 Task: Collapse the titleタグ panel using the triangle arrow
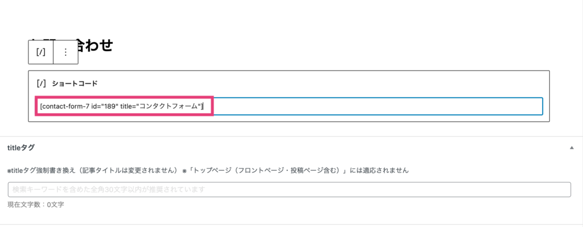(572, 148)
